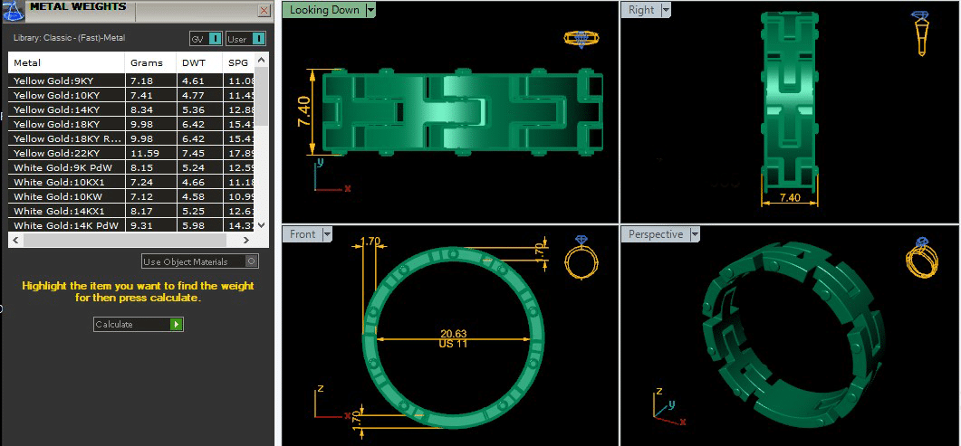Open the Front viewport dropdown arrow
Viewport: 961px width, 446px height.
pos(327,234)
